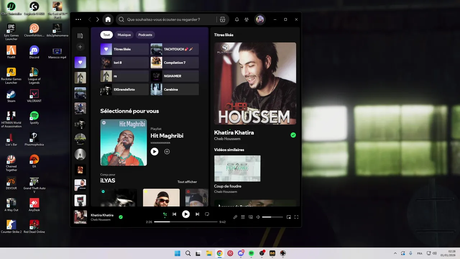The image size is (460, 259).
Task: Open the Coup de foudre video thumbnail
Action: (237, 168)
